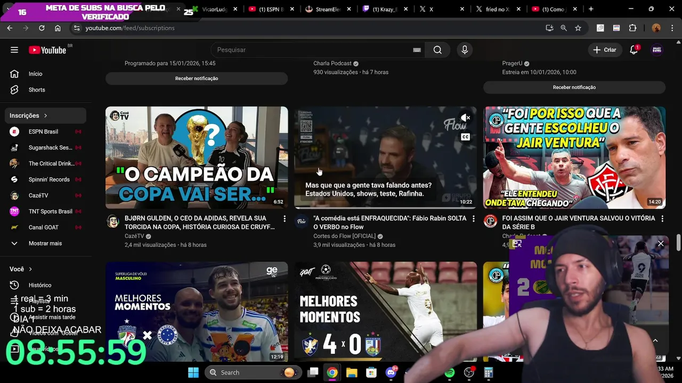
Task: Open a new browser tab
Action: pos(591,9)
